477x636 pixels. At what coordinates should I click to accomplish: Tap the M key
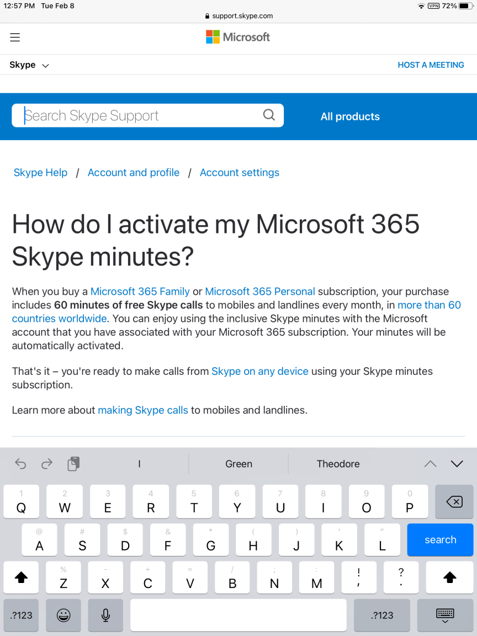click(317, 577)
